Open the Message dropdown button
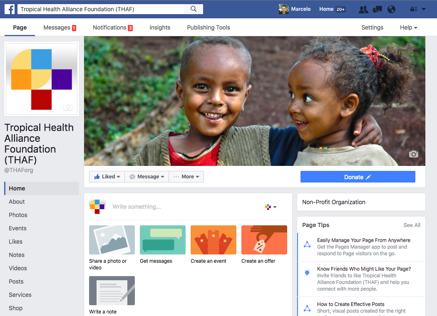The height and width of the screenshot is (316, 437). click(x=146, y=177)
